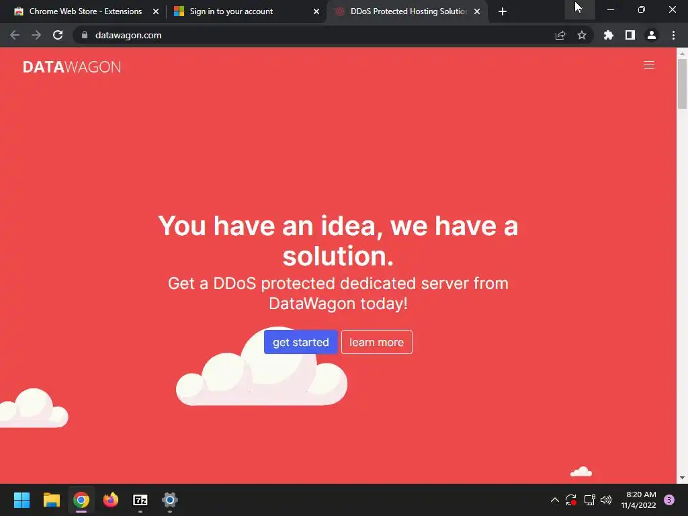The height and width of the screenshot is (516, 688).
Task: Restore down the Chrome window
Action: point(642,9)
